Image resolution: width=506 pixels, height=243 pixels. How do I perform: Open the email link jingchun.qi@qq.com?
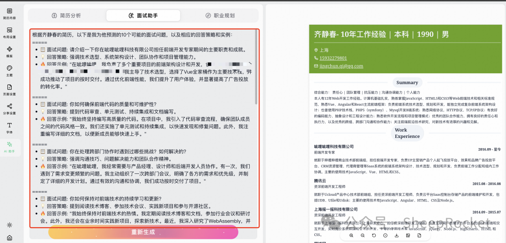click(341, 66)
